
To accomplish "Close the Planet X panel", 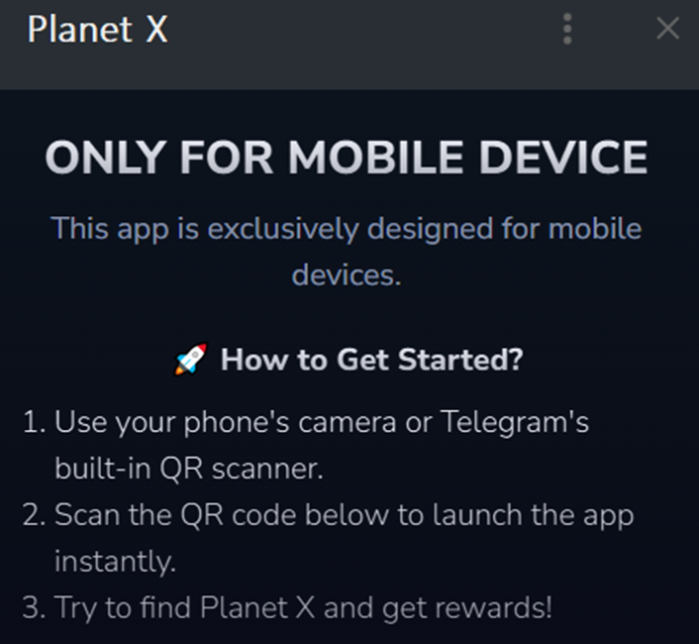I will pyautogui.click(x=667, y=29).
